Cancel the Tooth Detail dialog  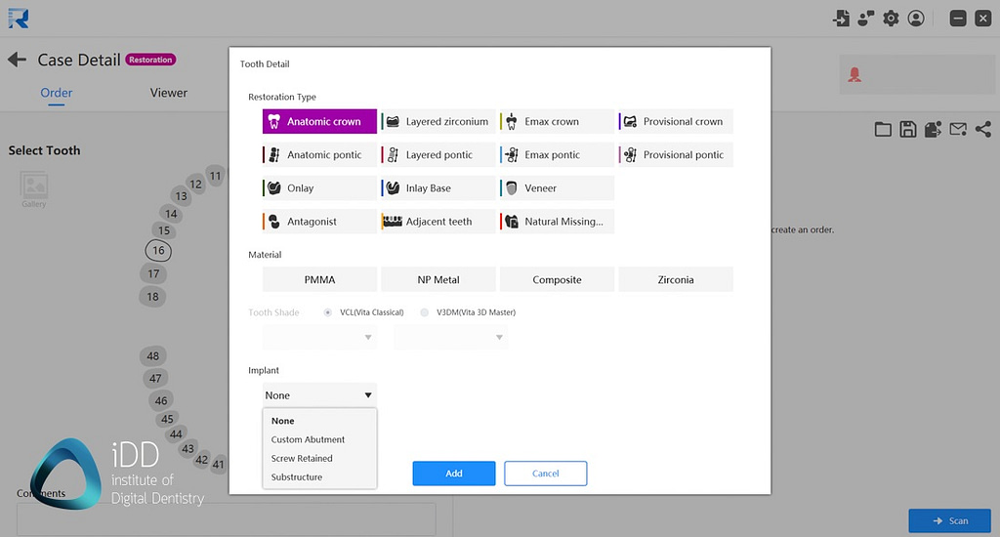[x=545, y=474]
